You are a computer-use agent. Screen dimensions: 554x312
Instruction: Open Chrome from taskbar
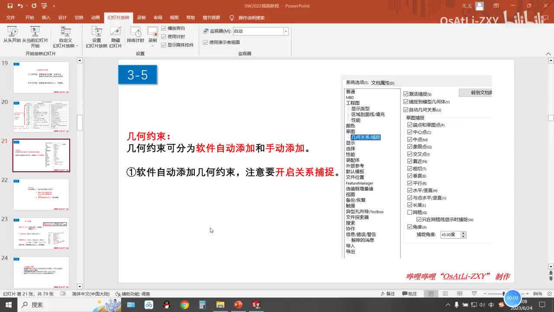click(184, 305)
